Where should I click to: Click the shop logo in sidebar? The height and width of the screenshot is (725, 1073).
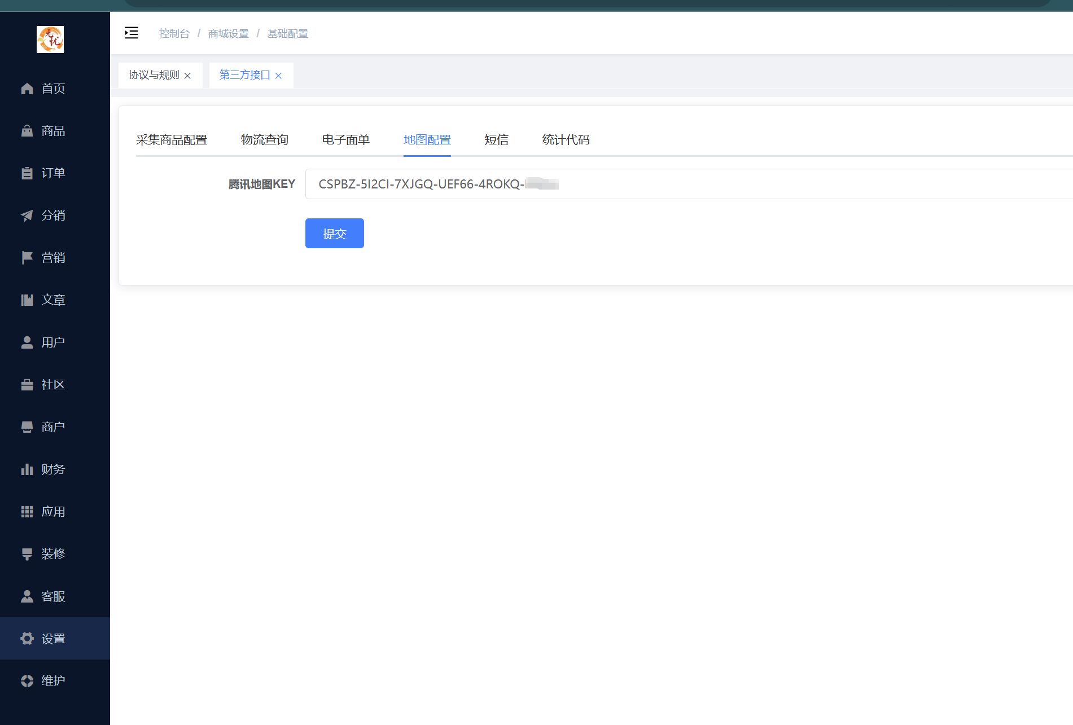click(x=50, y=39)
